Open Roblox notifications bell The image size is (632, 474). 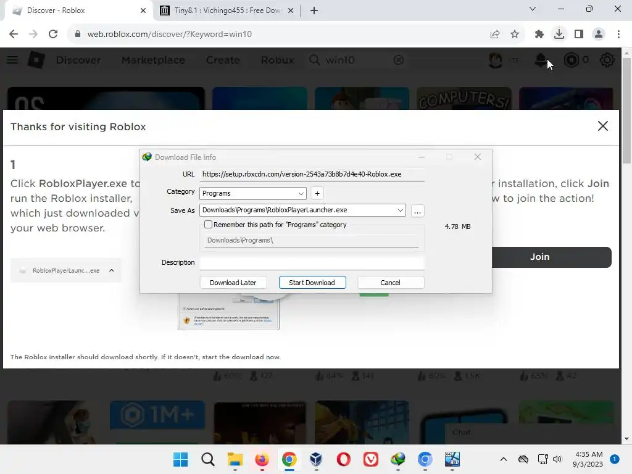coord(541,60)
